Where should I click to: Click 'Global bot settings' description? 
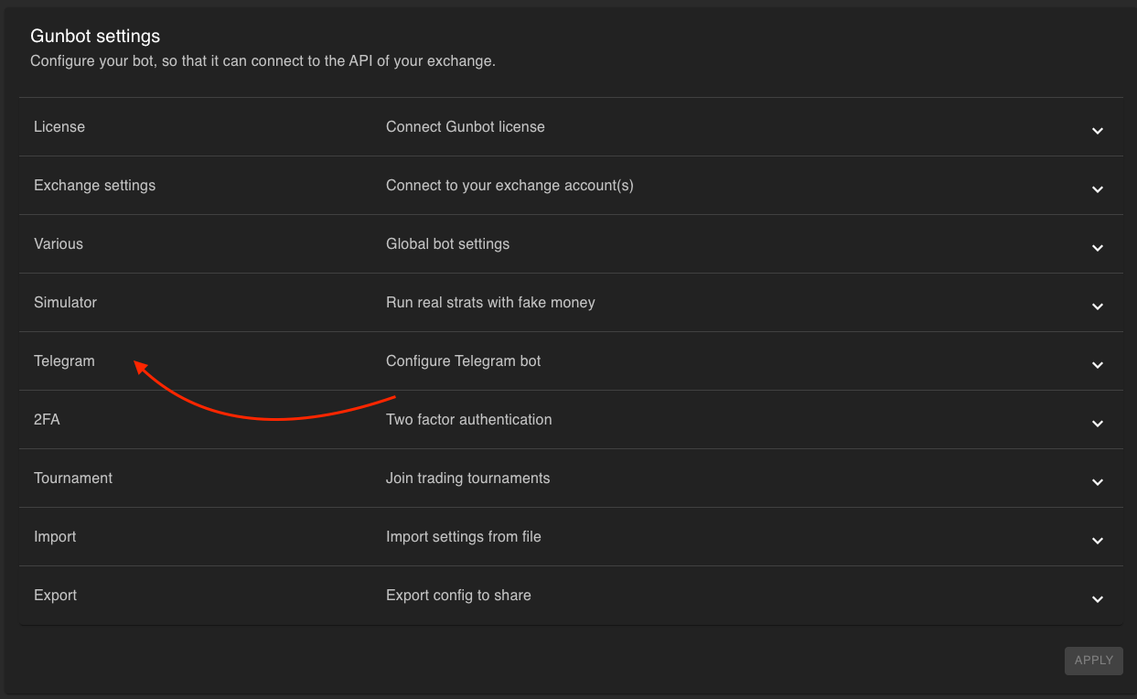pyautogui.click(x=448, y=244)
